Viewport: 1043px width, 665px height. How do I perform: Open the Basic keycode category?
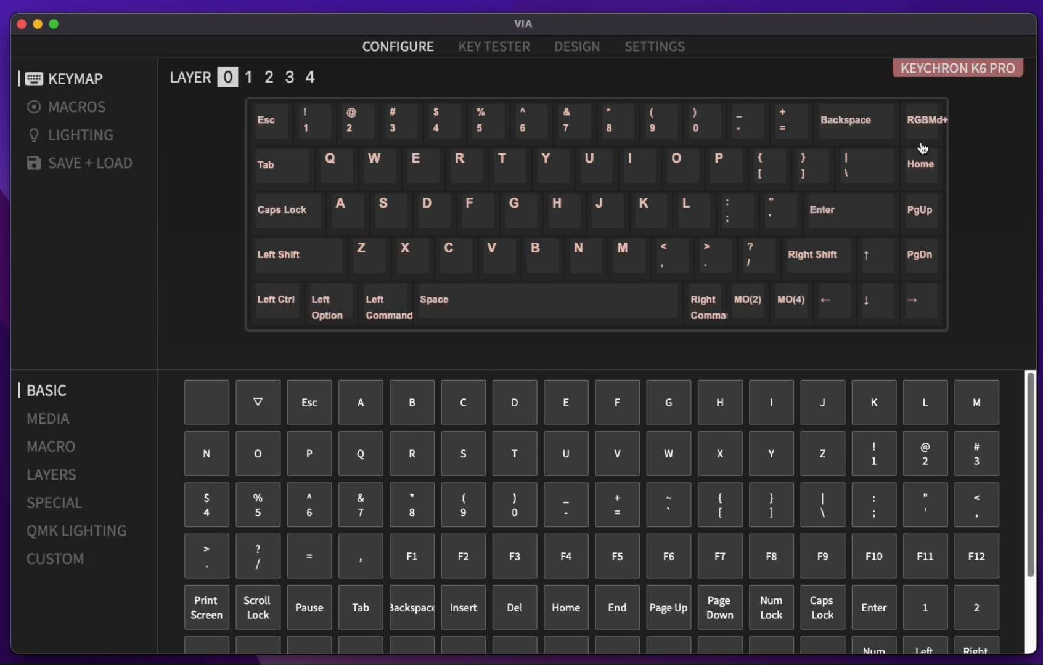[x=46, y=390]
